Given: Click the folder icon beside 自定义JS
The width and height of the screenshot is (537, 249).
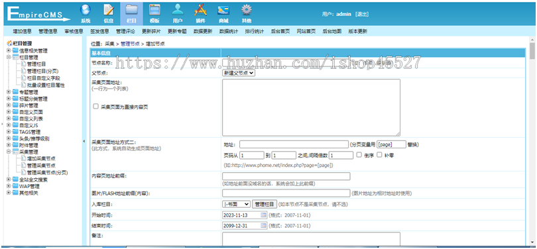Looking at the screenshot, I should [x=15, y=125].
